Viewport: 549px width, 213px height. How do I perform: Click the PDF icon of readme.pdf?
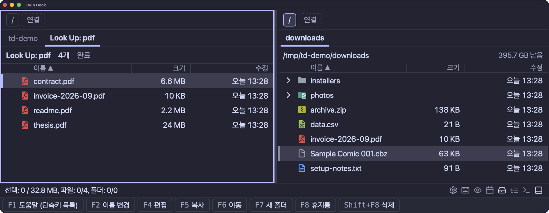pyautogui.click(x=25, y=110)
